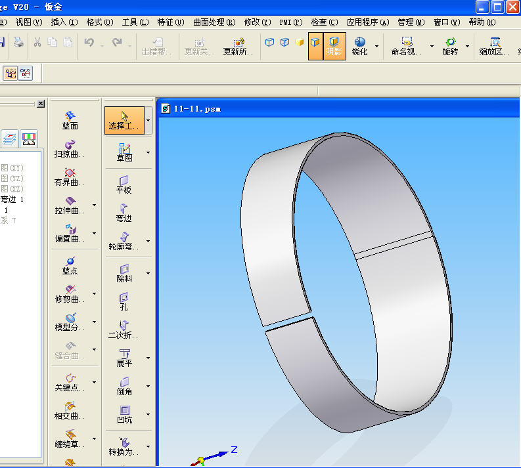Expand the 凹坑 dropdown arrow
This screenshot has width=521, height=468.
148,414
